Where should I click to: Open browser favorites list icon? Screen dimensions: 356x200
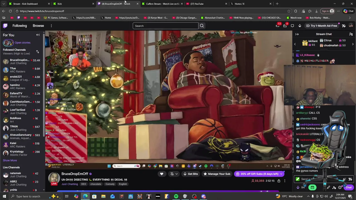pyautogui.click(x=310, y=11)
